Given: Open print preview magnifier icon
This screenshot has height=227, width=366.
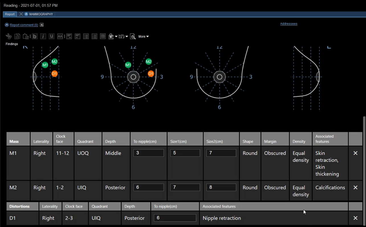Looking at the screenshot, I should pyautogui.click(x=133, y=37).
